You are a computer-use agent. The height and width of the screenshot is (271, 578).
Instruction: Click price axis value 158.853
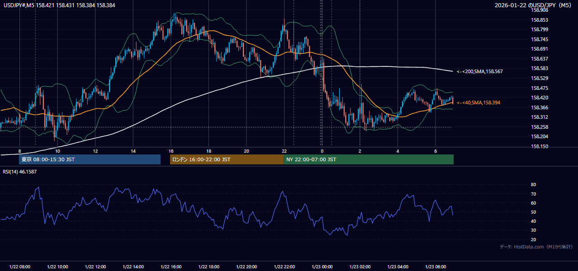540,20
